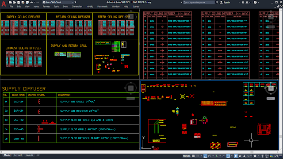Open the Insert menu
The width and height of the screenshot is (283, 159).
pos(36,7)
